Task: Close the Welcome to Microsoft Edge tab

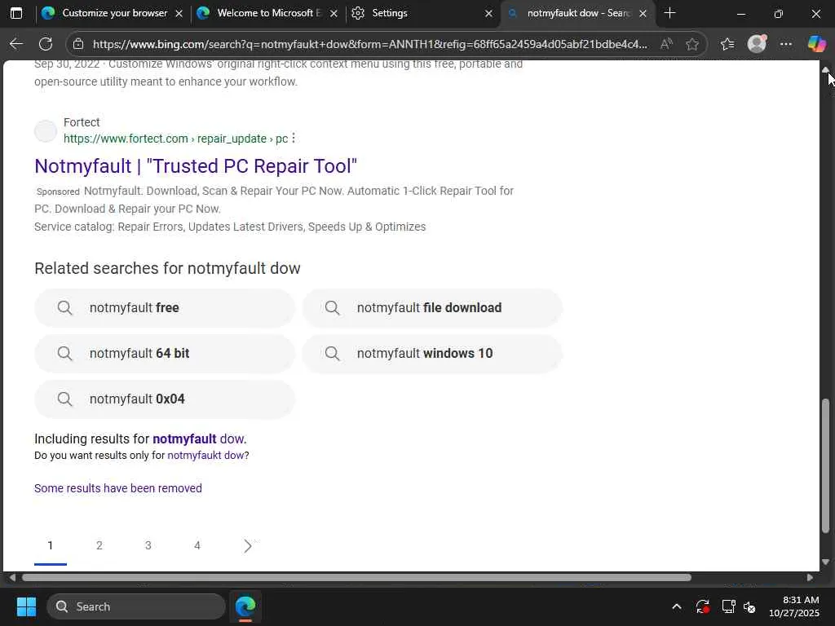Action: coord(334,13)
